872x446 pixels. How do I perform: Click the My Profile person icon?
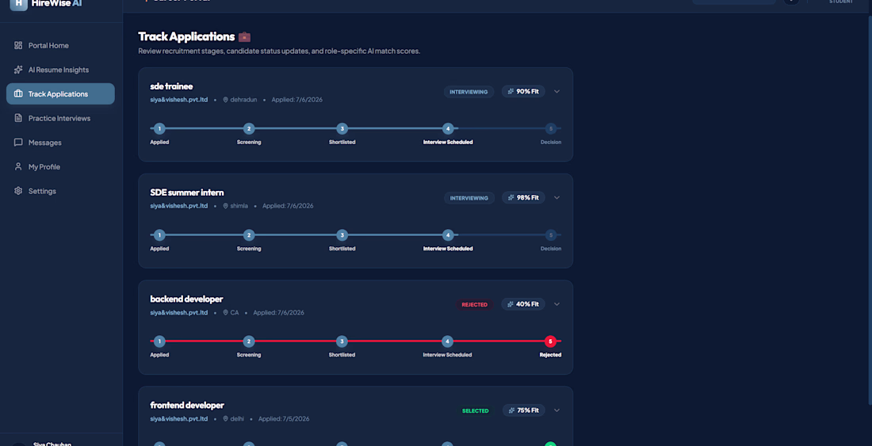coord(18,166)
